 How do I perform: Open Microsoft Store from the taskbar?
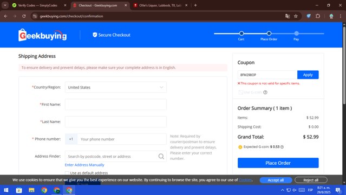[x=19, y=190]
